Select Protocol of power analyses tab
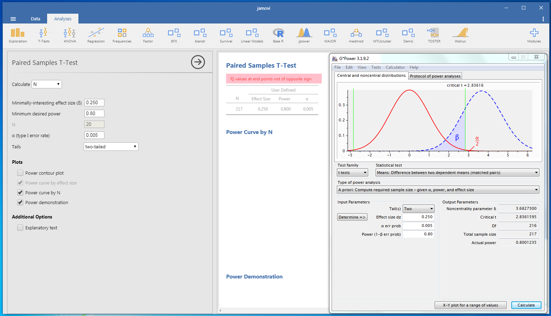This screenshot has height=316, width=551. tap(435, 76)
